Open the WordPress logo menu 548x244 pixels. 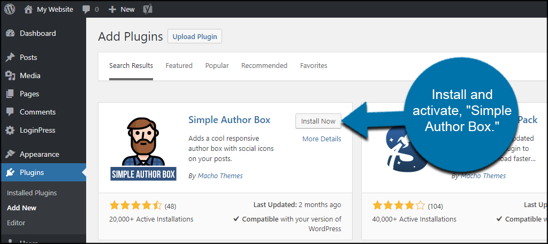click(x=10, y=10)
